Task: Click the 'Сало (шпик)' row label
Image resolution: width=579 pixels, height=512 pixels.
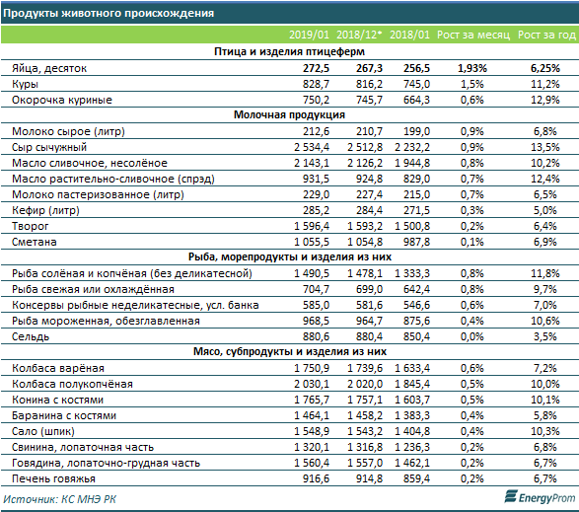Action: coord(43,431)
